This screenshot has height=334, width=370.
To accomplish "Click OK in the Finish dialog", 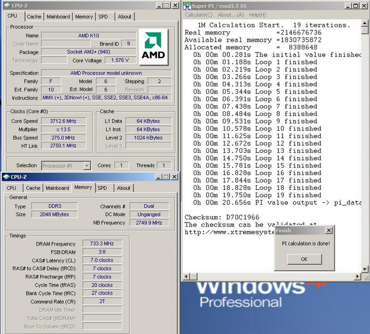I will (x=304, y=259).
